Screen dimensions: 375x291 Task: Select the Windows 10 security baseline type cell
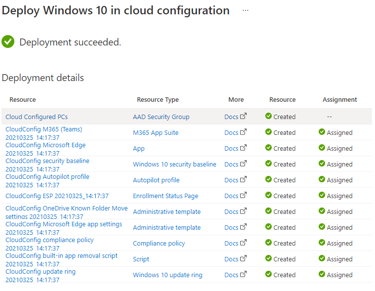click(x=174, y=164)
